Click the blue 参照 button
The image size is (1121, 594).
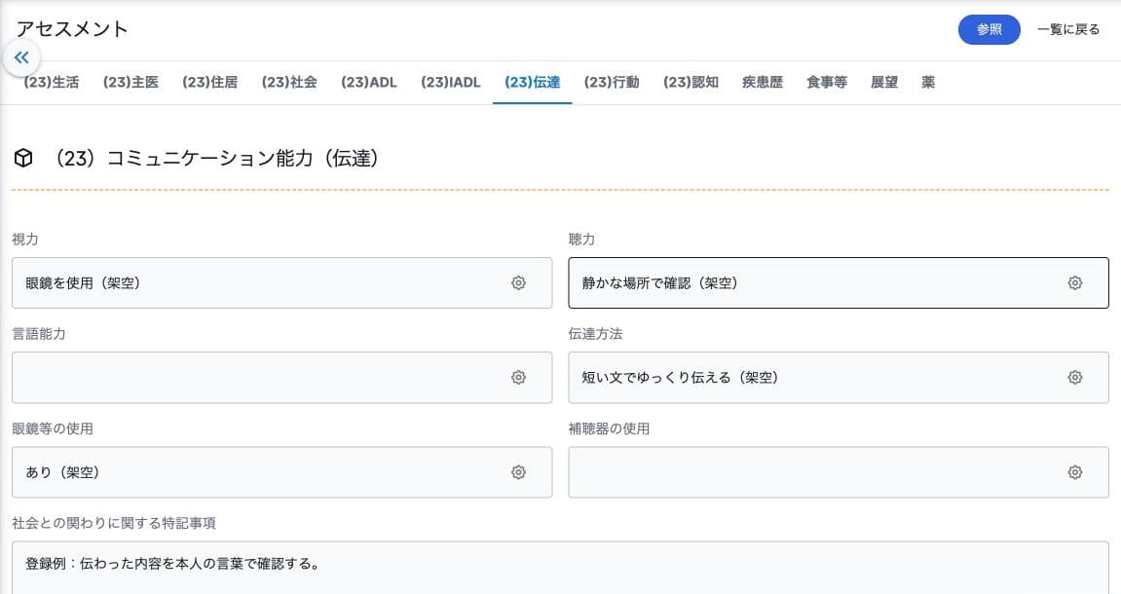coord(990,29)
